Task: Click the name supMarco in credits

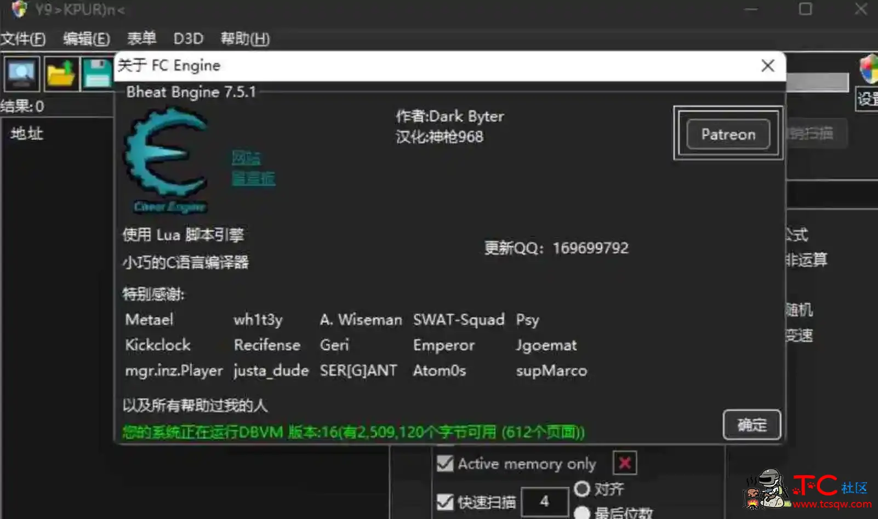Action: click(x=551, y=371)
